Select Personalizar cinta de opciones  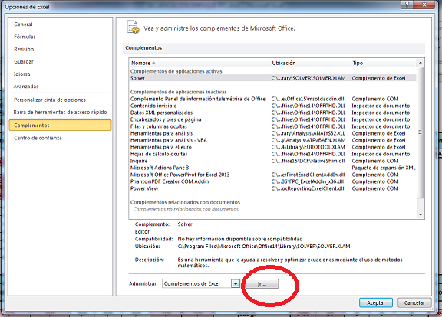(x=50, y=100)
